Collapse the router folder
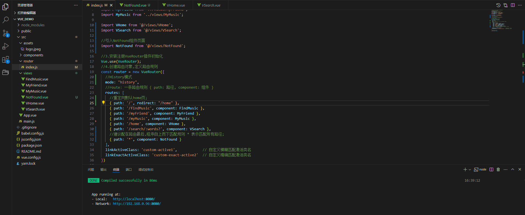The height and width of the screenshot is (215, 525). point(47,61)
